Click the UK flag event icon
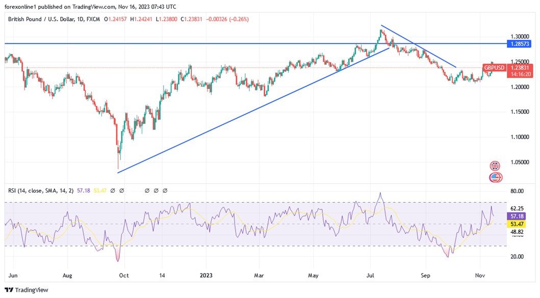Viewport: 540px width, 298px height. tap(495, 166)
